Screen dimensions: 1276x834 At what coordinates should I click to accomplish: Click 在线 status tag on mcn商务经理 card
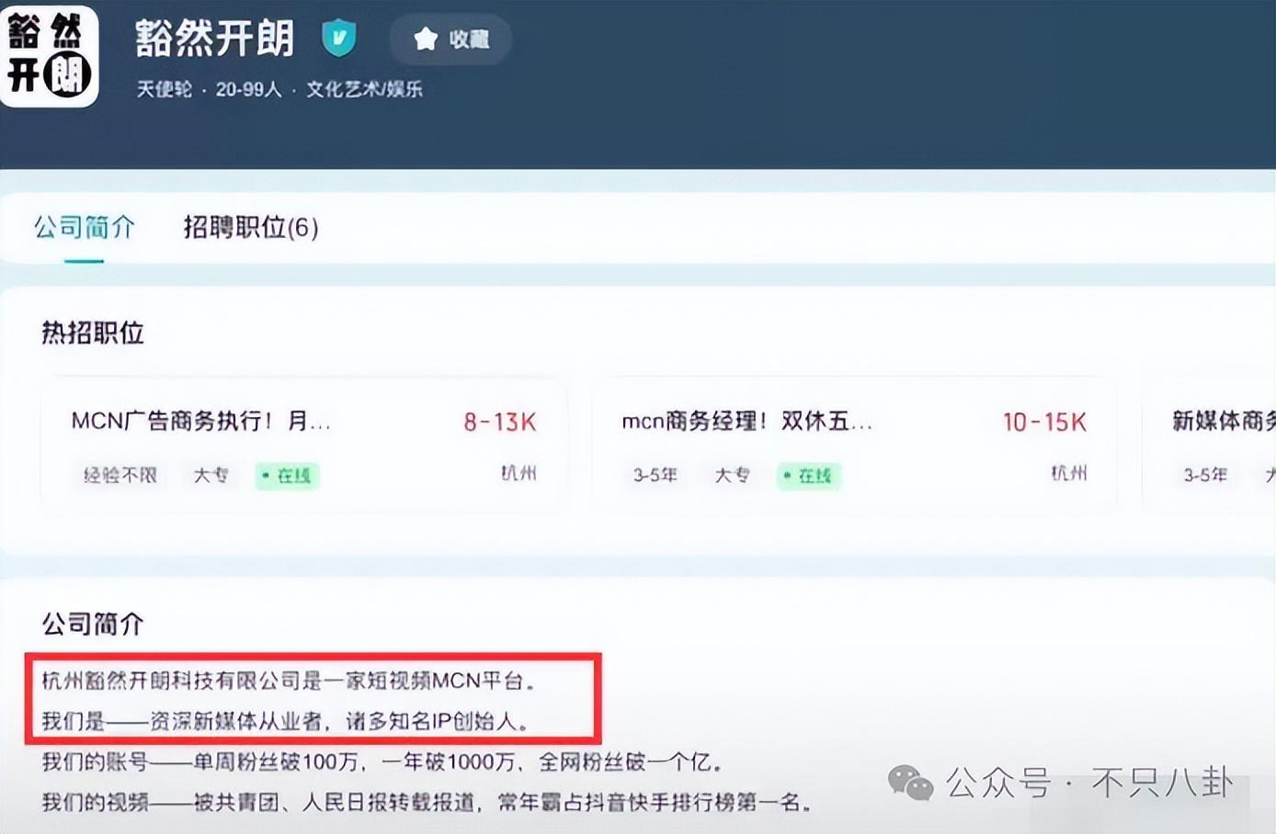(808, 475)
